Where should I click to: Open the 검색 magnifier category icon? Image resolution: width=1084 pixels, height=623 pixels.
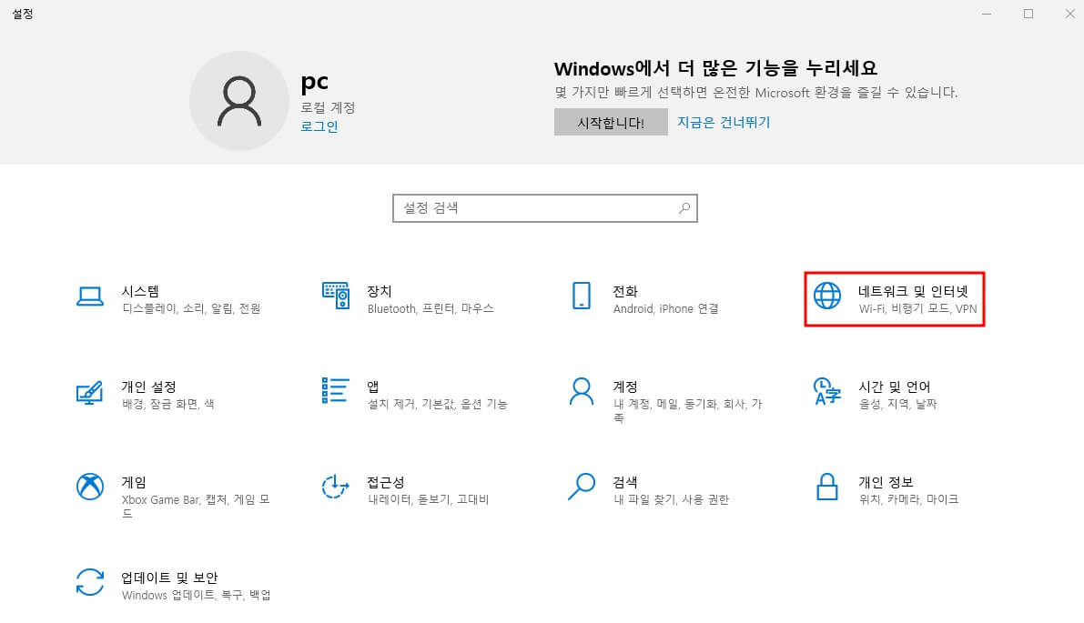pyautogui.click(x=582, y=487)
